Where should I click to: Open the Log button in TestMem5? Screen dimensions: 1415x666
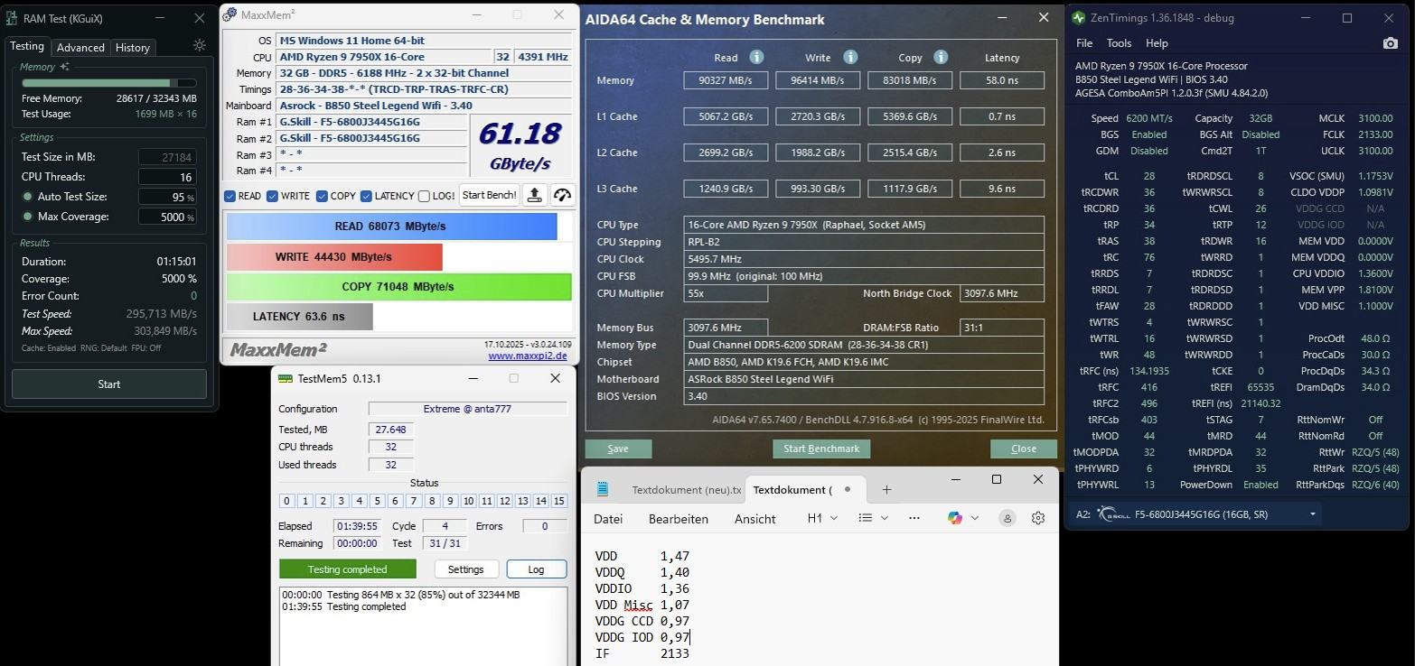[536, 569]
